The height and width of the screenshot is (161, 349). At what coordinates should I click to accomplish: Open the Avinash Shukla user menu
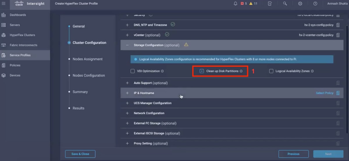coord(337,3)
